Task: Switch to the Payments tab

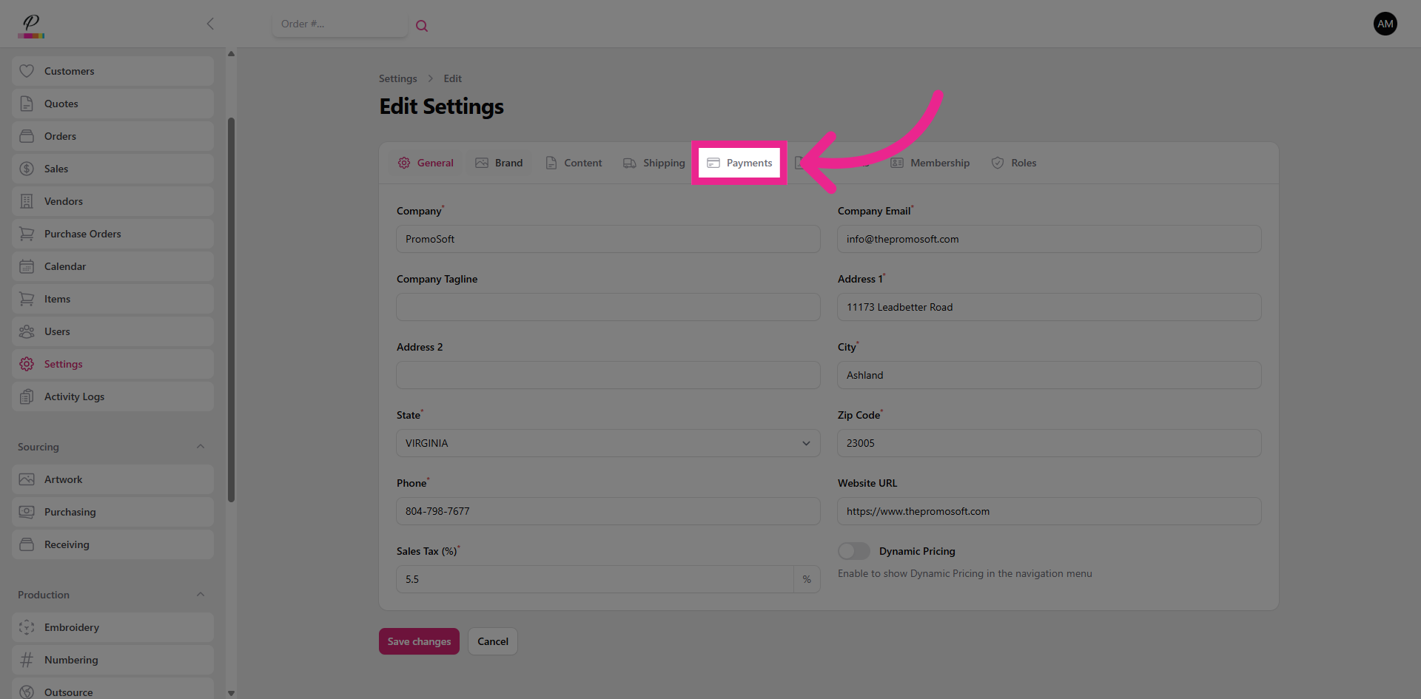Action: pos(739,163)
